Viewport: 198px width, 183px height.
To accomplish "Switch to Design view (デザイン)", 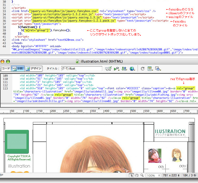I will point(33,68).
